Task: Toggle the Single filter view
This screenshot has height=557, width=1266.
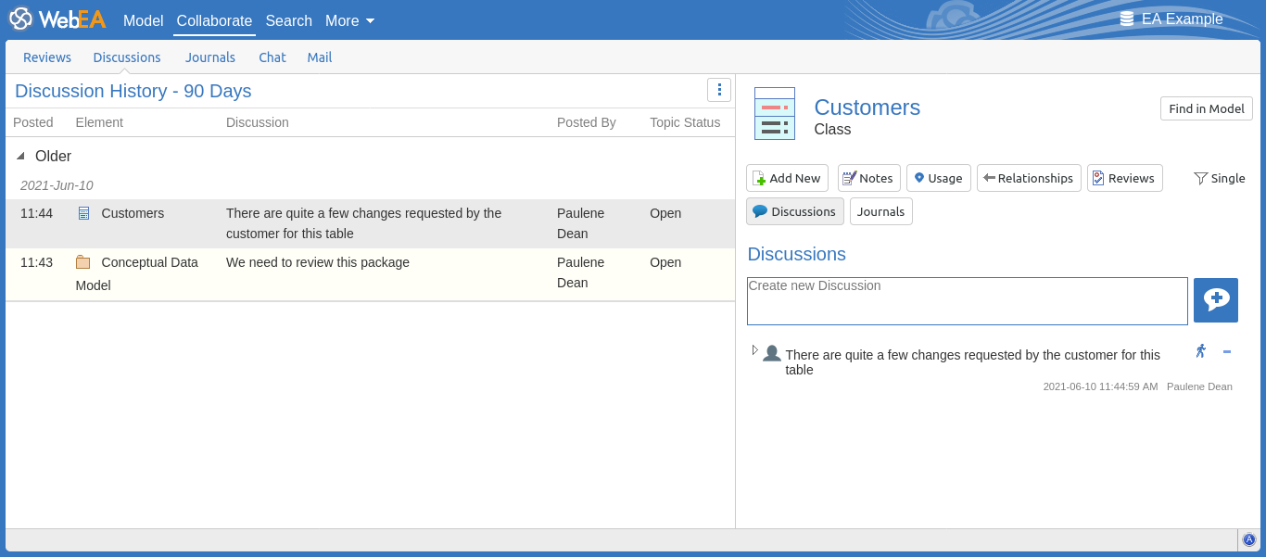Action: click(x=1219, y=178)
